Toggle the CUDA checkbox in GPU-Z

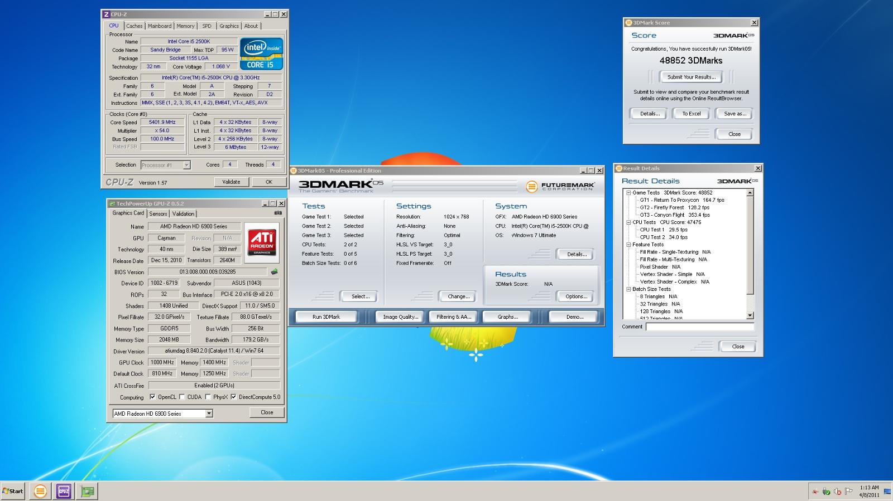[182, 397]
